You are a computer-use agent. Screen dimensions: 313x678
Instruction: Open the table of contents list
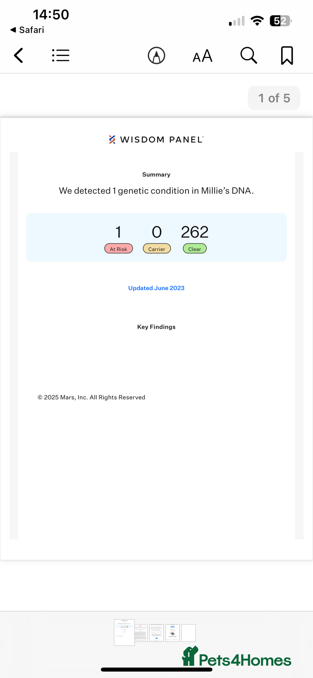[x=61, y=55]
